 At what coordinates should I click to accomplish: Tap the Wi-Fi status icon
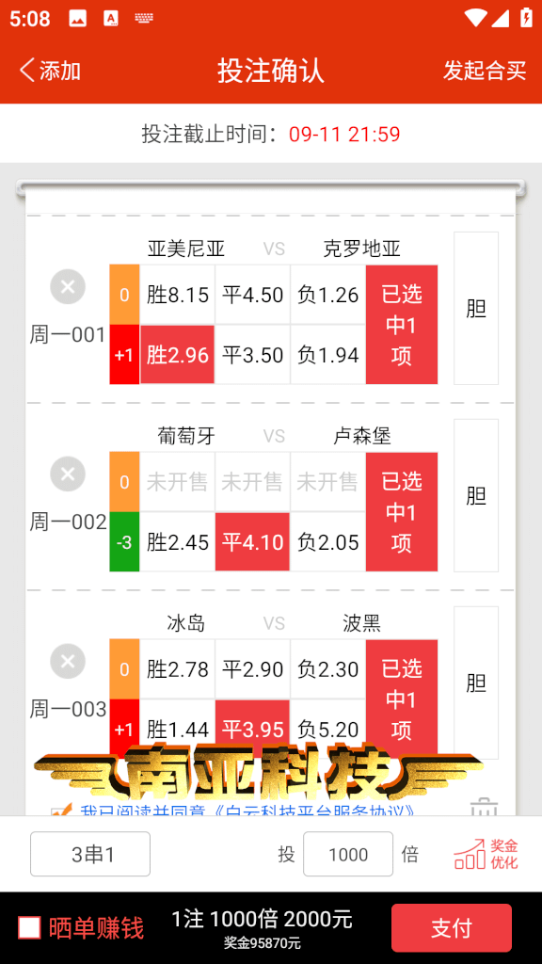click(475, 18)
